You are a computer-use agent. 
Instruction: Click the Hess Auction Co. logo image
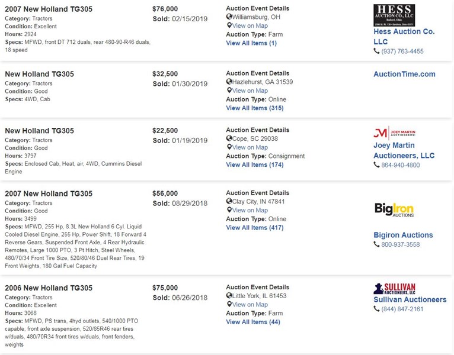[394, 15]
